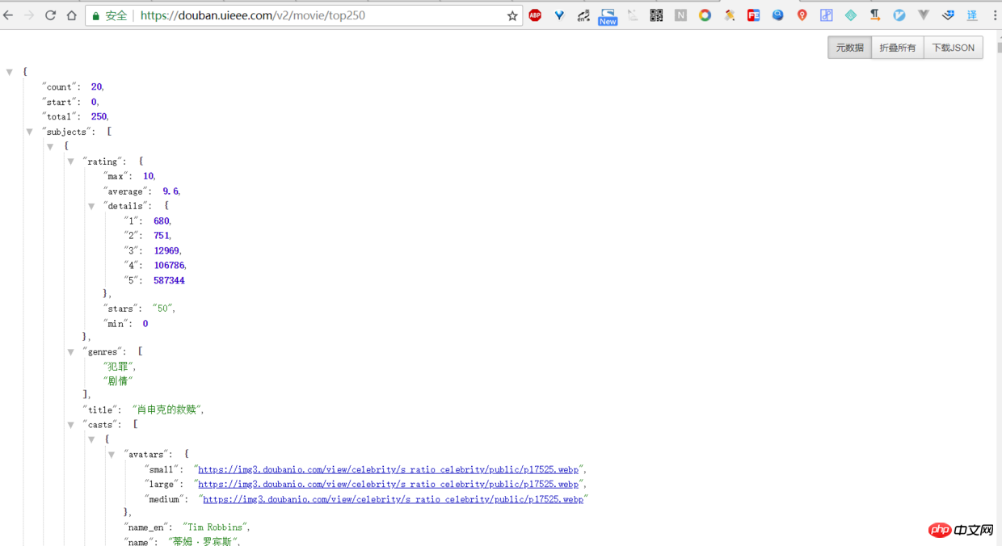Image resolution: width=1002 pixels, height=546 pixels.
Task: Open the teal diamond extension icon
Action: point(851,15)
